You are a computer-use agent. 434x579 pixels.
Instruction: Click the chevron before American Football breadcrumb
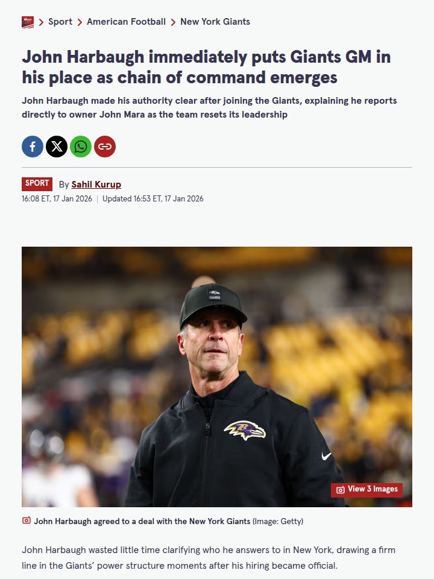[80, 22]
